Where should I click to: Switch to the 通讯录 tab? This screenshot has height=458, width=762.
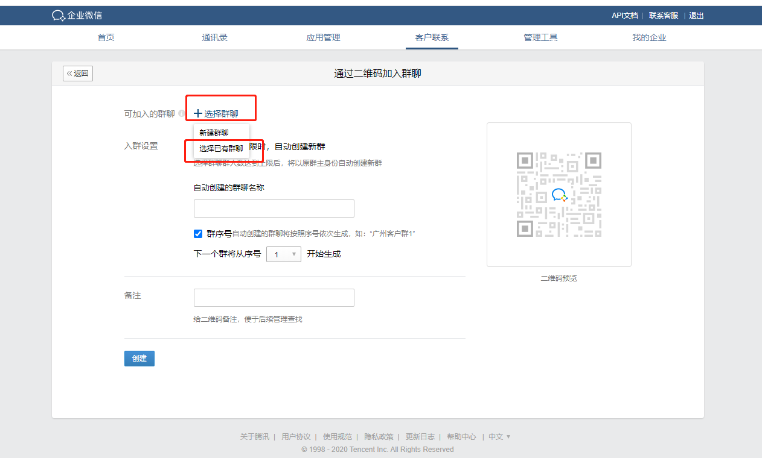(x=214, y=37)
